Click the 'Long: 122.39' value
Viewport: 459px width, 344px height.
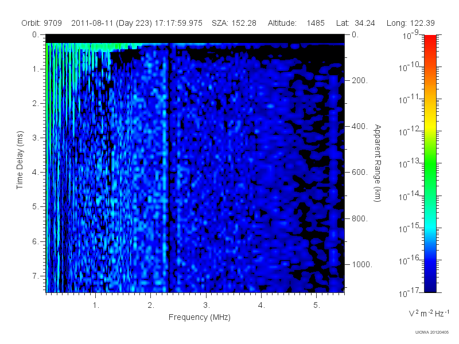click(x=410, y=23)
